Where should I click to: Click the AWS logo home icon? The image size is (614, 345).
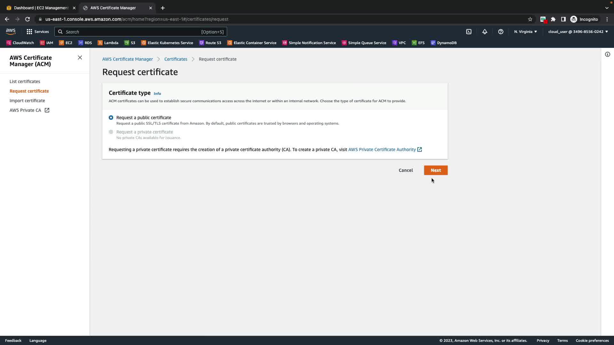tap(11, 31)
